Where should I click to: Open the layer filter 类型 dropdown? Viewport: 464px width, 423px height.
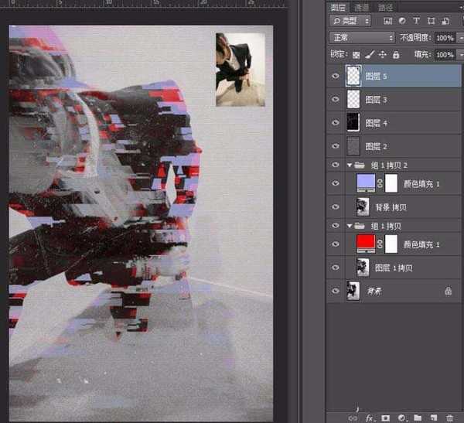pyautogui.click(x=350, y=20)
